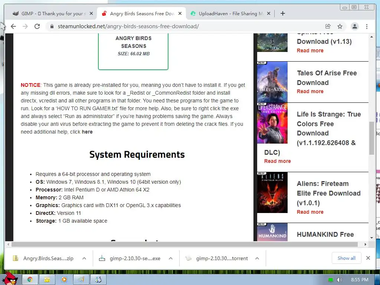The height and width of the screenshot is (285, 380).
Task: Click the green tray status icon
Action: [331, 280]
